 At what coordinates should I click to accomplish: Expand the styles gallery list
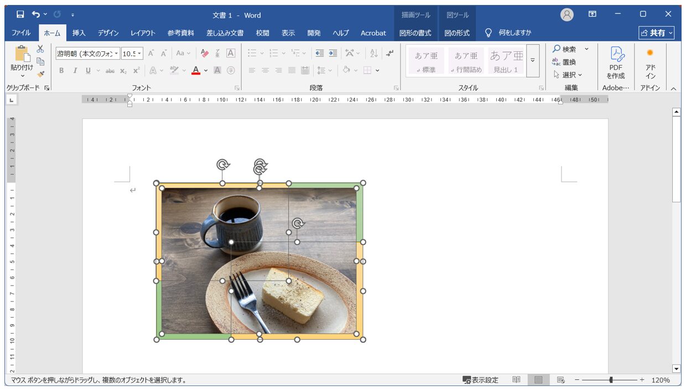point(533,61)
